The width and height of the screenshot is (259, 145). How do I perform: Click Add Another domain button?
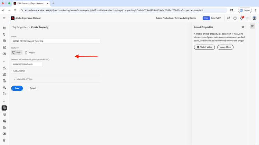click(x=19, y=71)
